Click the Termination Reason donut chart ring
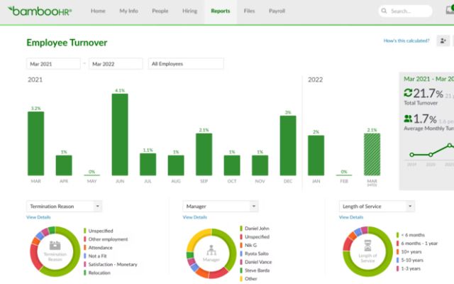The height and width of the screenshot is (284, 454). [x=76, y=251]
